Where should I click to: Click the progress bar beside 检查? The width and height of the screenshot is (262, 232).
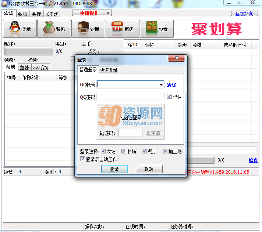pos(201,160)
